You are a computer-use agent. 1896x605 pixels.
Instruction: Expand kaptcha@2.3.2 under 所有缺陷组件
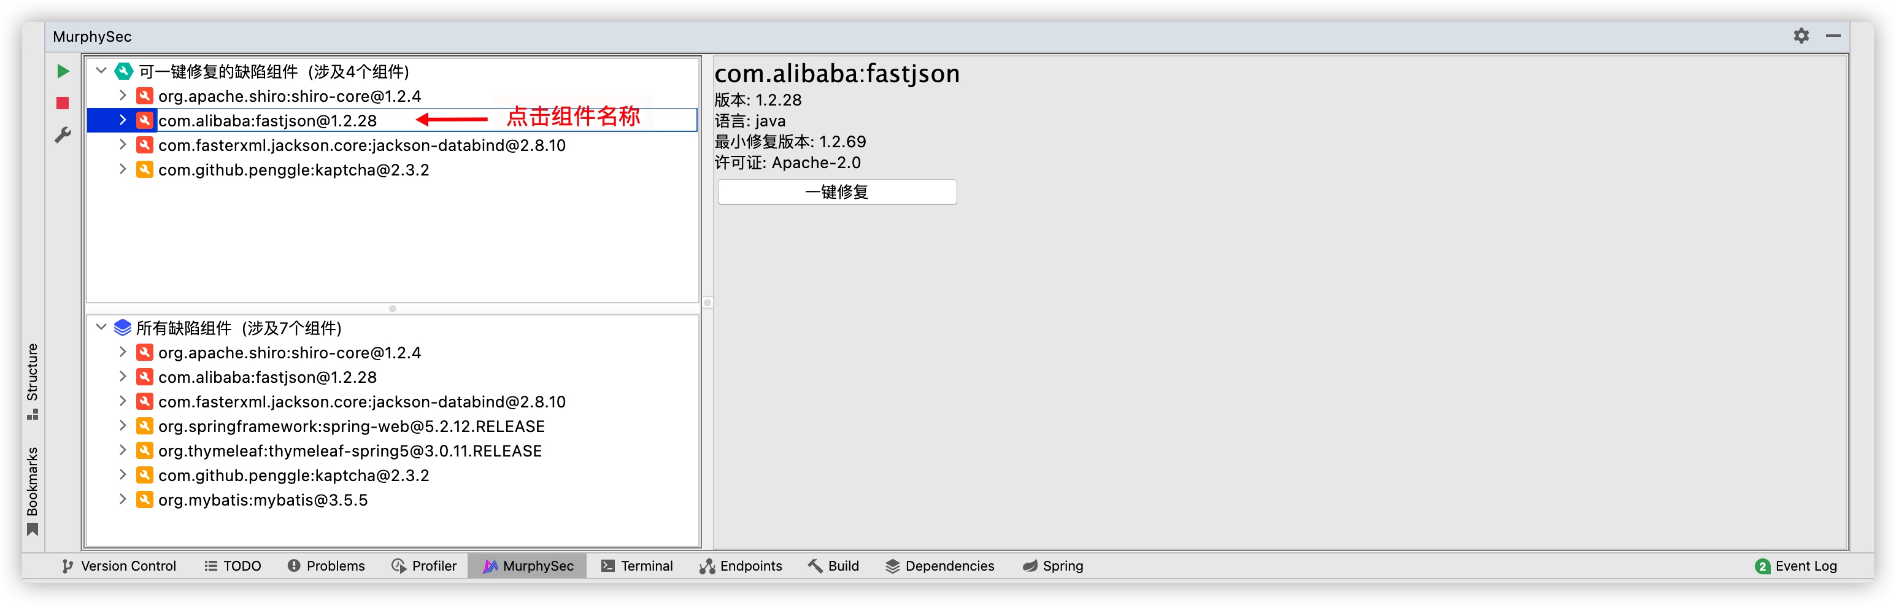coord(123,476)
